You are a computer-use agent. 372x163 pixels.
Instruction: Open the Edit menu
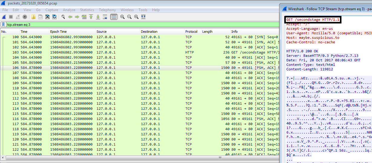click(16, 10)
